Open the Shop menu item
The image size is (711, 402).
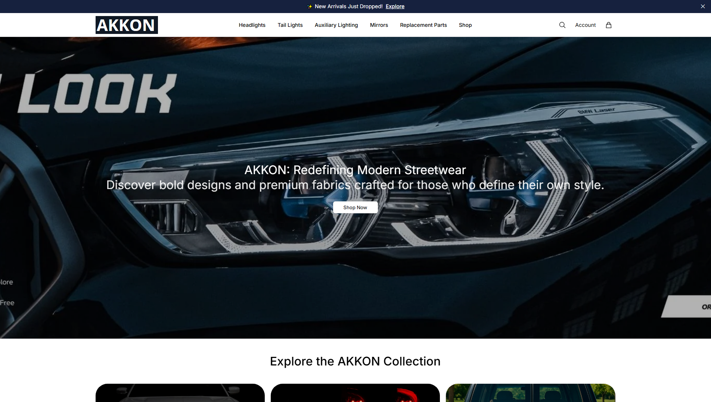click(465, 25)
